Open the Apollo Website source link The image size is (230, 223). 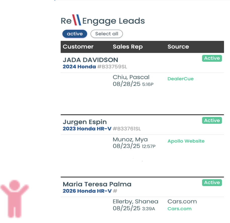(186, 141)
